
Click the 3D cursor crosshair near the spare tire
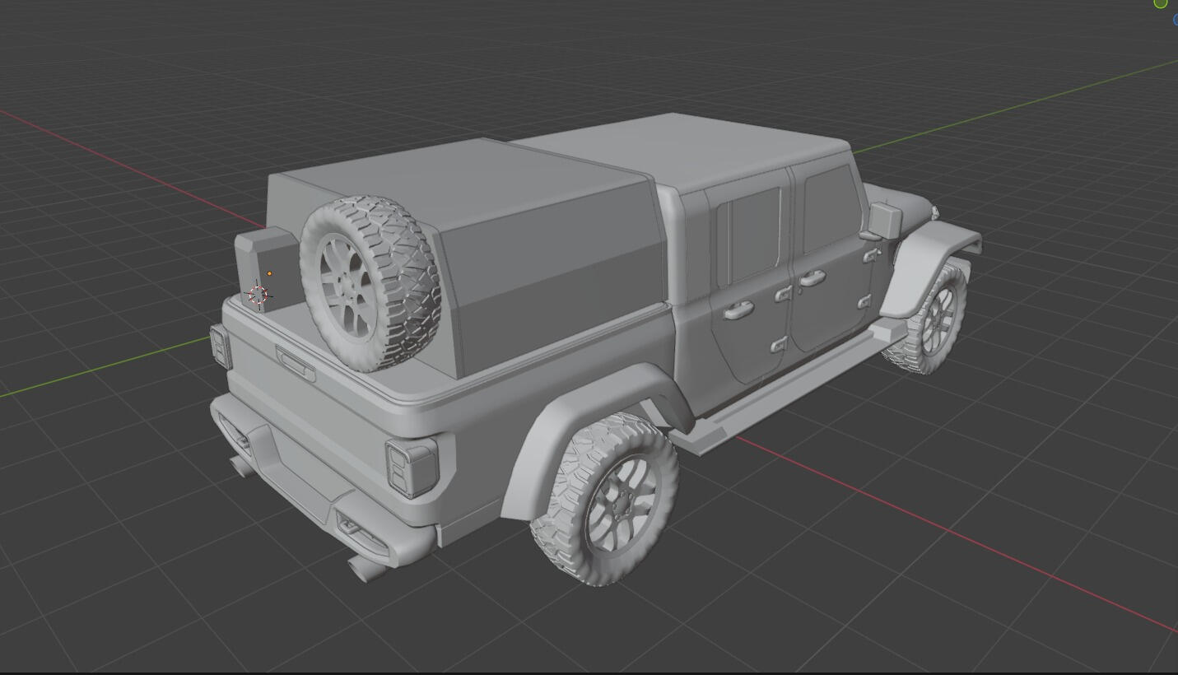pyautogui.click(x=259, y=294)
